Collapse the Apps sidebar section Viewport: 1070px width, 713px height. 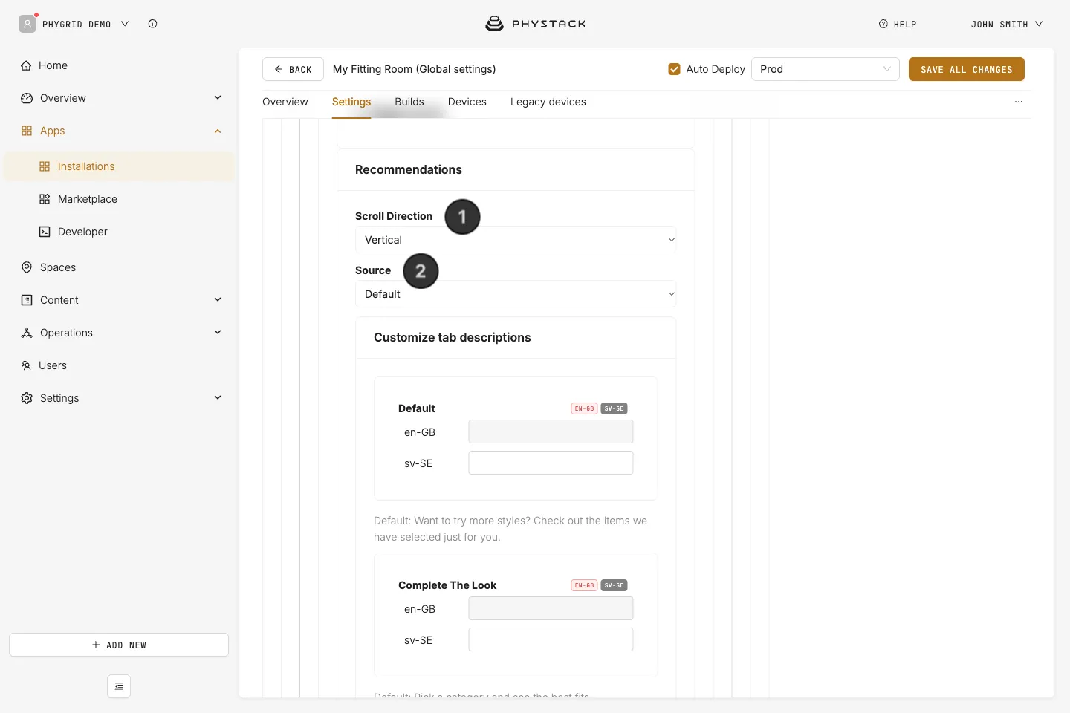218,131
